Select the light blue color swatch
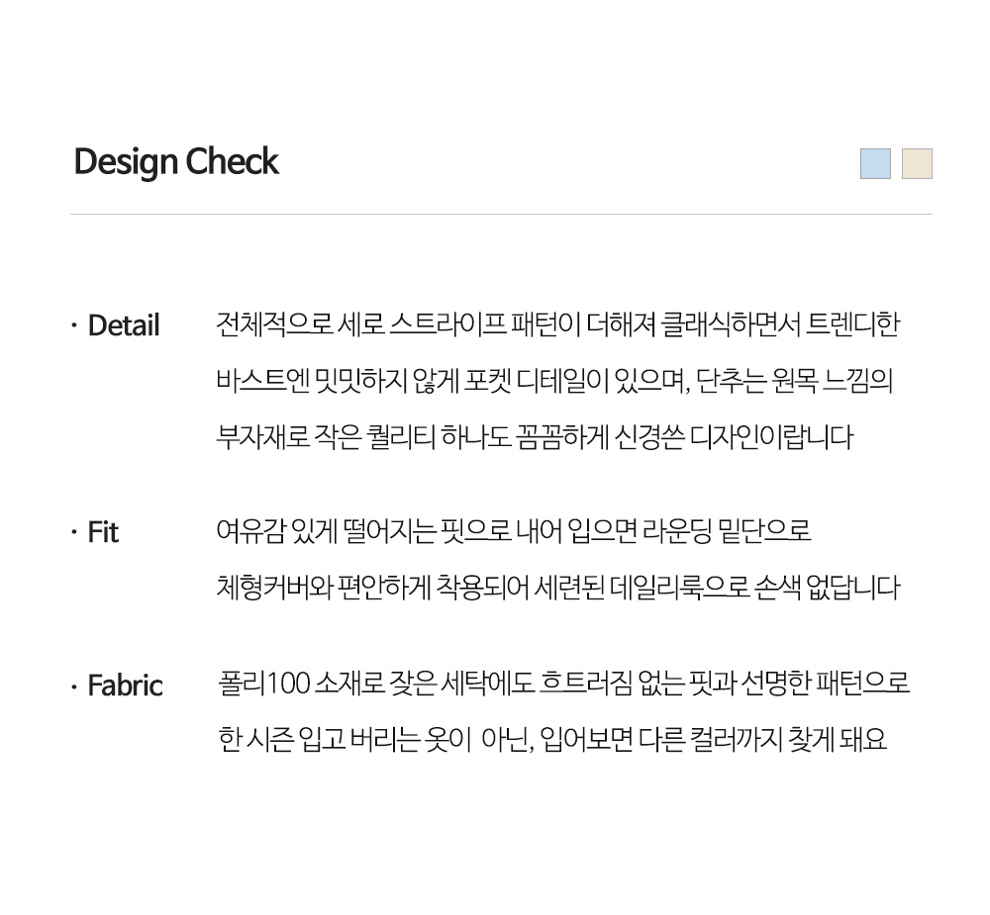 click(875, 163)
